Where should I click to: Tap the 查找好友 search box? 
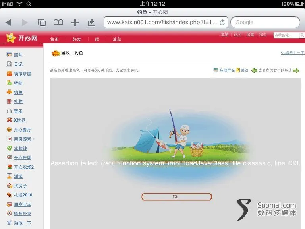(286, 35)
